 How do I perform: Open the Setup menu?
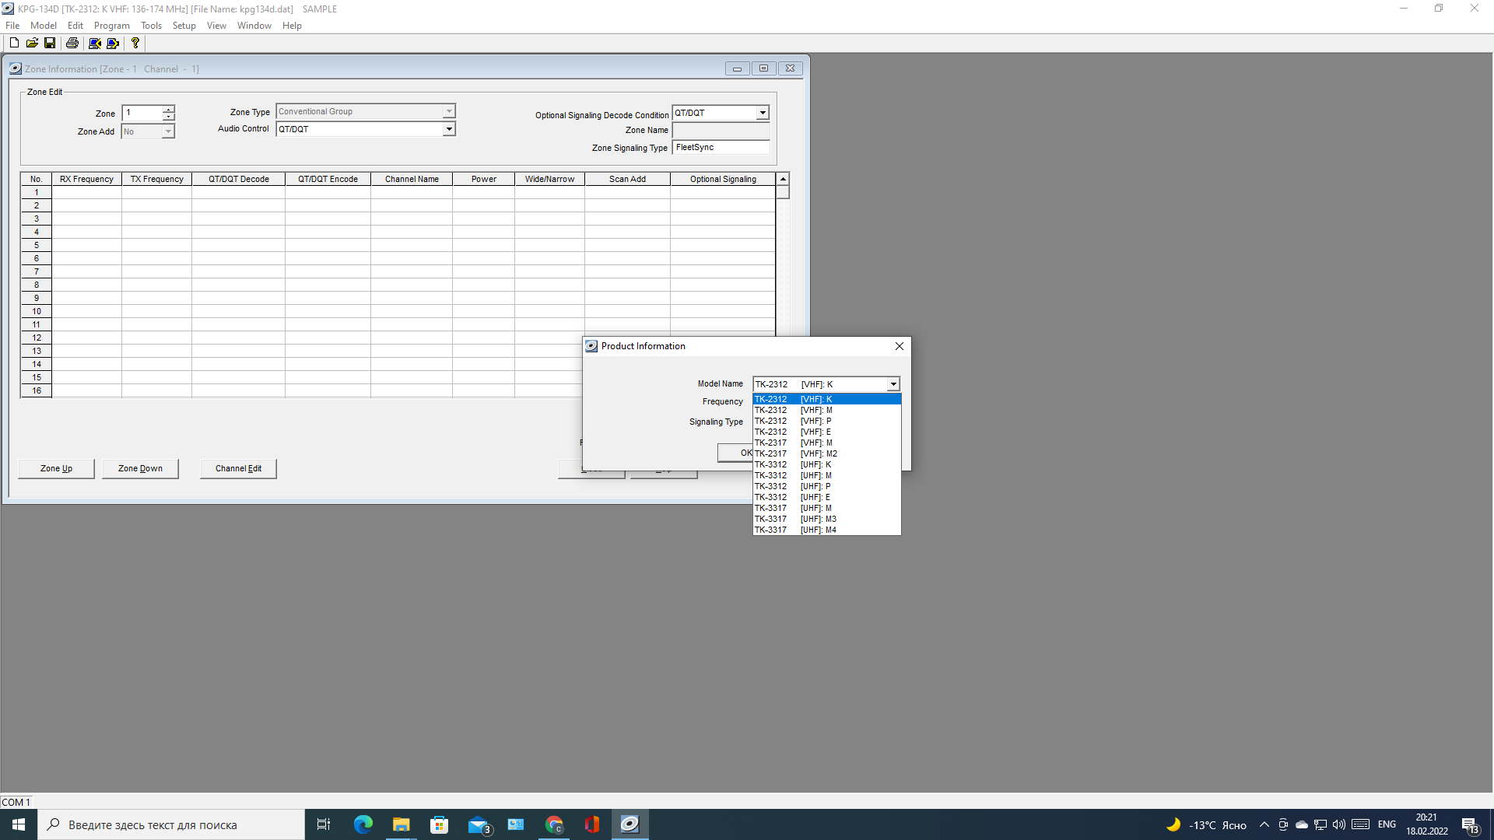pyautogui.click(x=184, y=26)
